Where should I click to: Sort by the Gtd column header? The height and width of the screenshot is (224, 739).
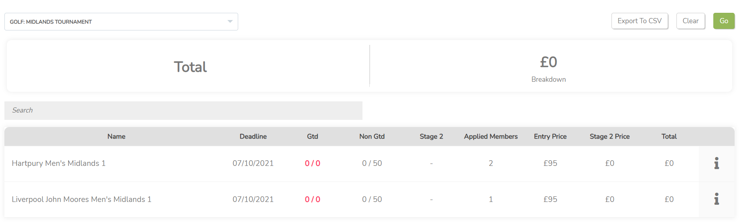click(x=312, y=136)
